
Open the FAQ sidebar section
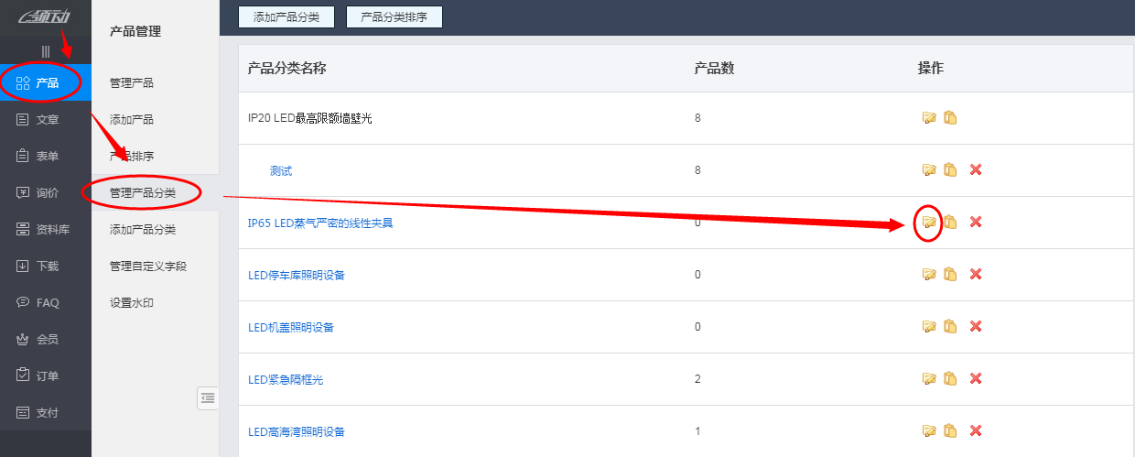46,303
